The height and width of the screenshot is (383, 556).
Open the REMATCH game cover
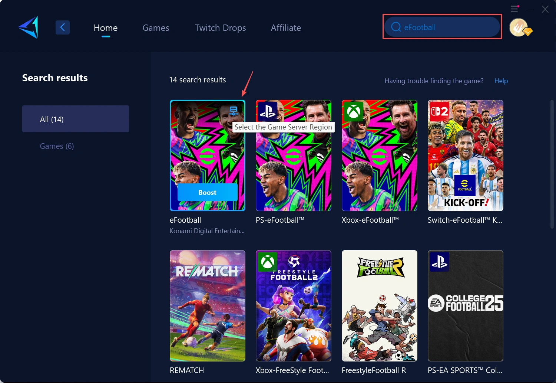pos(208,306)
